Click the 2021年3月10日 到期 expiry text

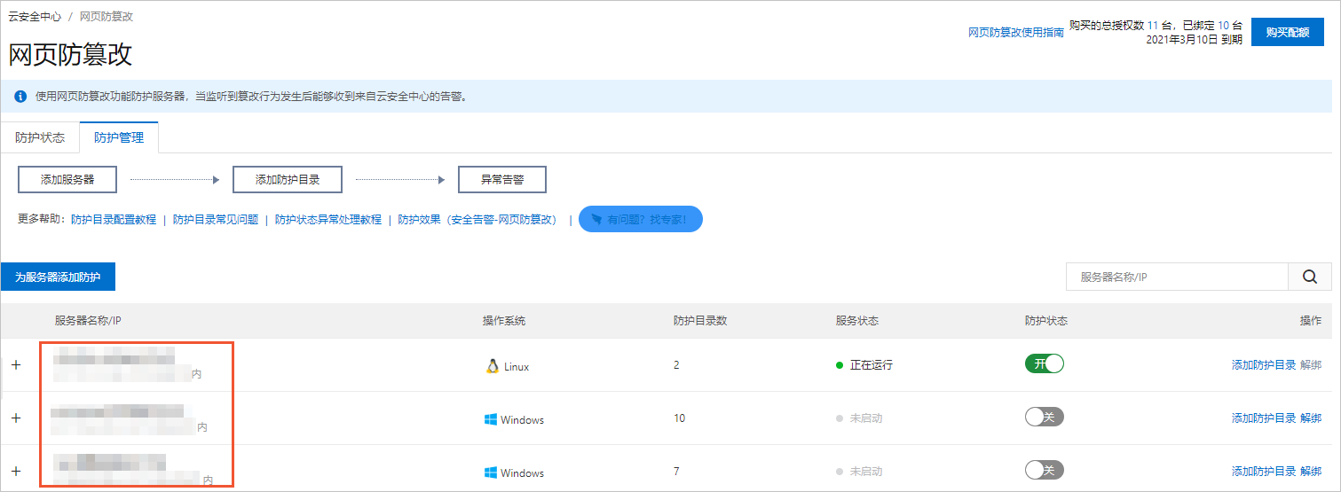(1194, 40)
